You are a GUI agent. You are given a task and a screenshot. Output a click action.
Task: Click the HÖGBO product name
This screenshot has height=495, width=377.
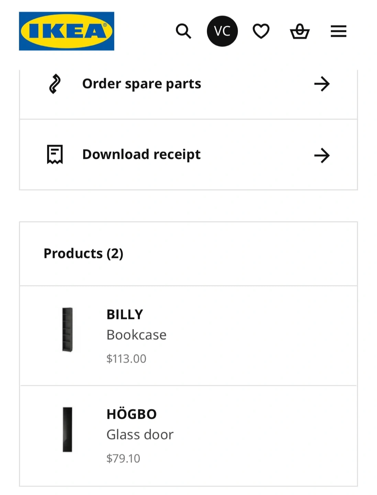pos(131,414)
